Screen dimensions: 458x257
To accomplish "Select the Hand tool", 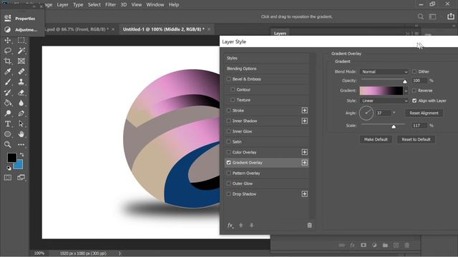I will (x=21, y=134).
